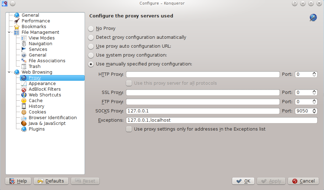Click the AdBlocK Filters stop-sign icon
The width and height of the screenshot is (324, 190).
[24, 90]
